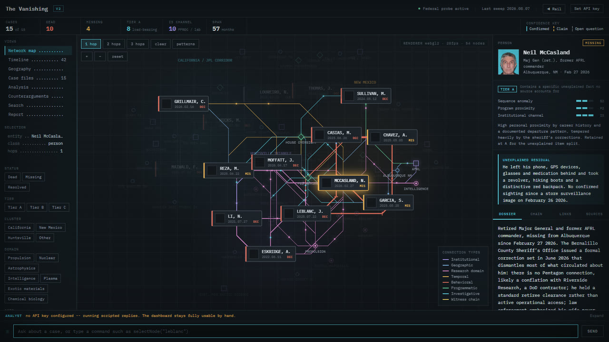
Task: Open the ESKRIDGE, A. node card
Action: (271, 254)
